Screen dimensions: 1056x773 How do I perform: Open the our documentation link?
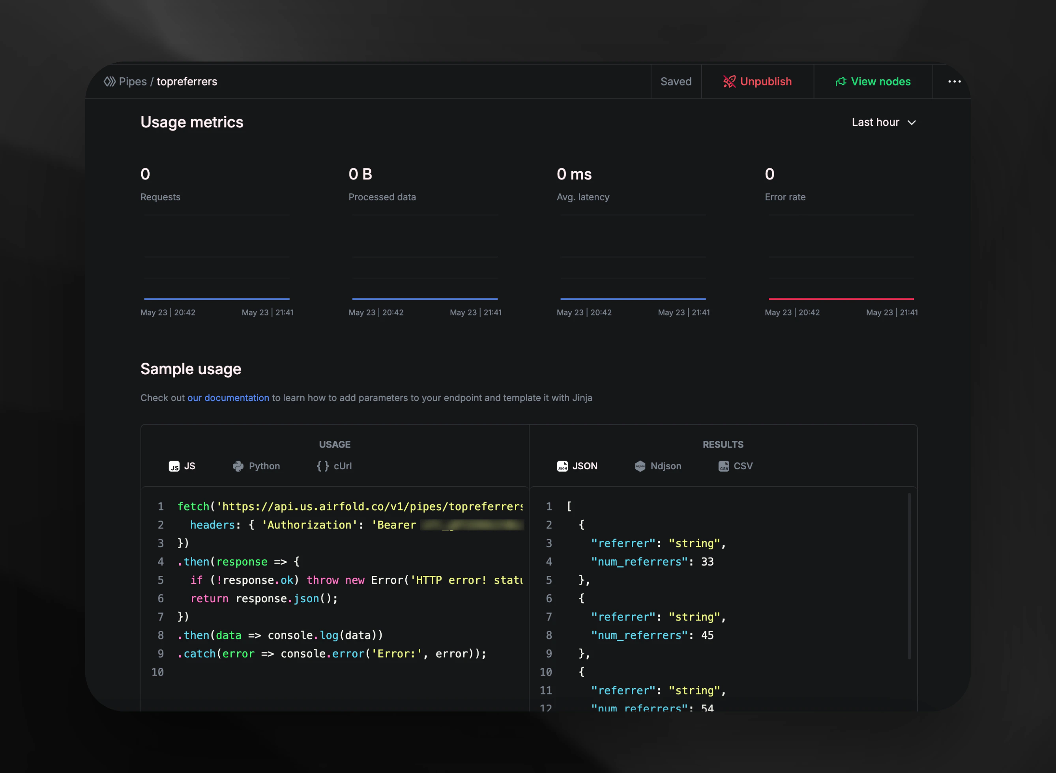click(228, 398)
